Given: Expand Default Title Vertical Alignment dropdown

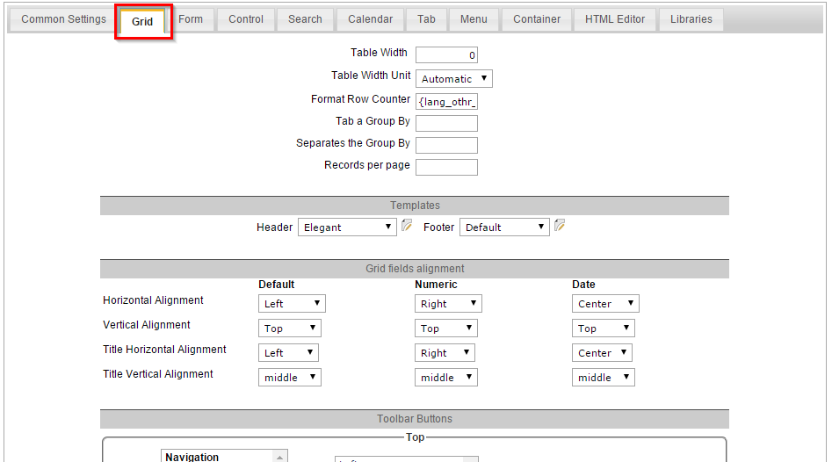Looking at the screenshot, I should tap(290, 378).
